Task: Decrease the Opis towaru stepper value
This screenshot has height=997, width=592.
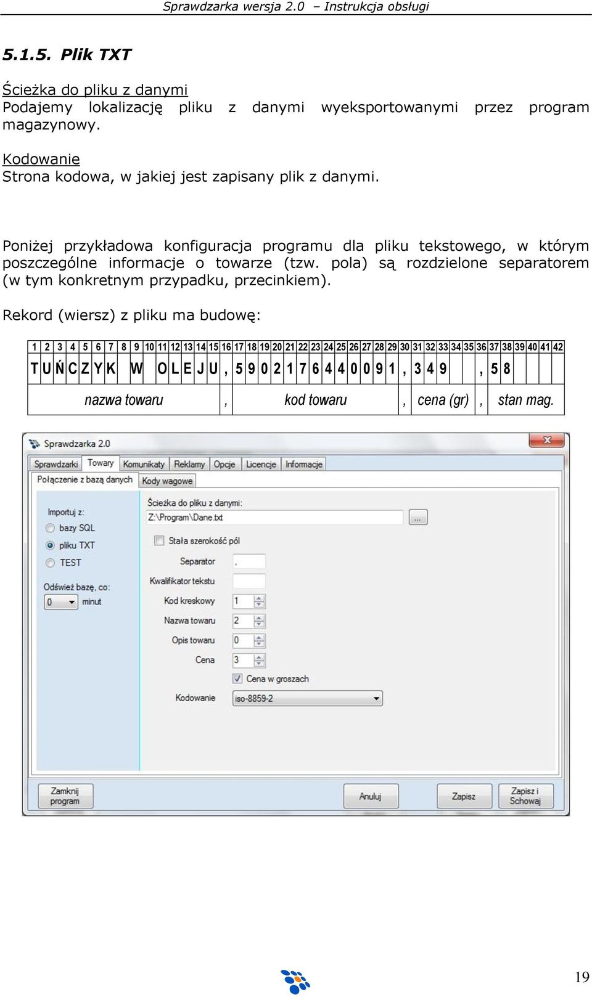Action: pos(260,645)
